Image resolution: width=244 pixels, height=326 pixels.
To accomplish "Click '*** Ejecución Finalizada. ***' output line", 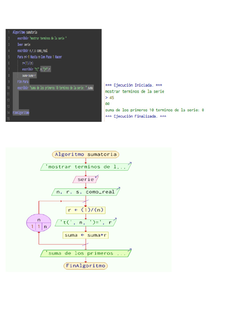I will 136,116.
